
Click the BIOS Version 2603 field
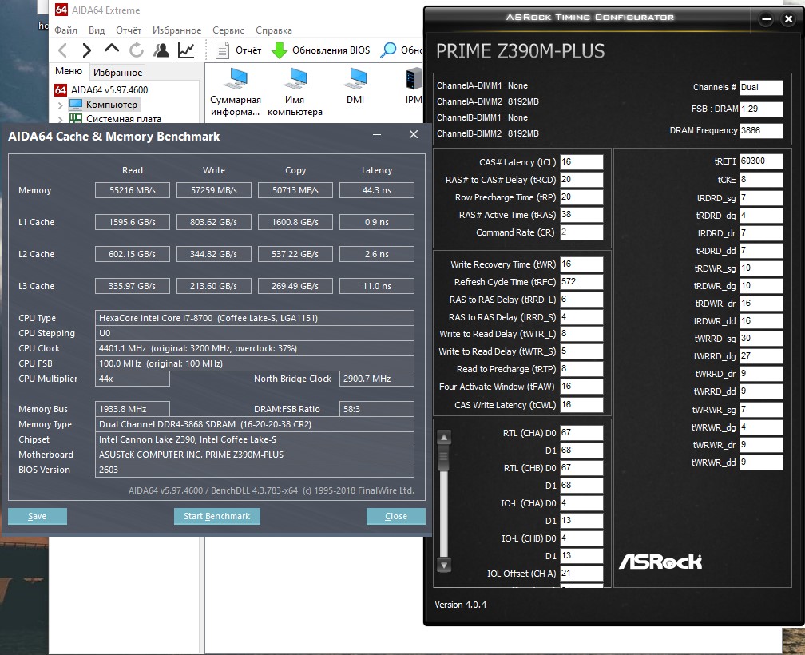pos(255,469)
